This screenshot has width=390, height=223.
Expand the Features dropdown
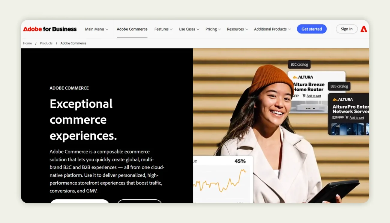163,29
